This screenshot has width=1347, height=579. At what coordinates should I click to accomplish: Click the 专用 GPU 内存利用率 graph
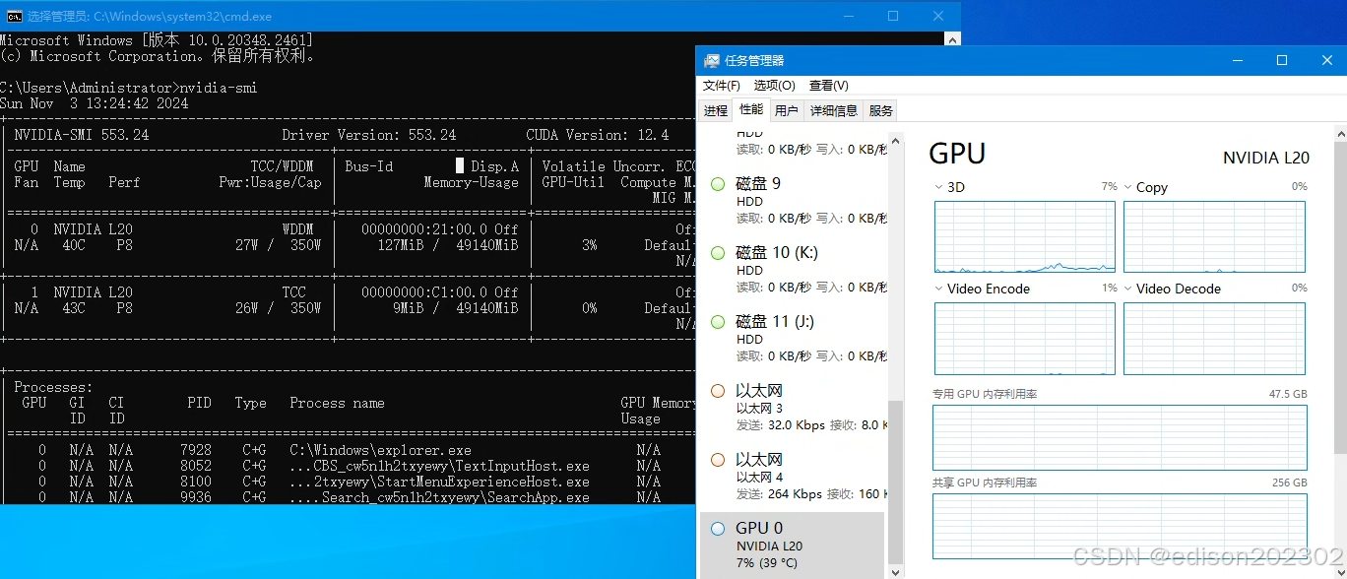tap(1121, 437)
